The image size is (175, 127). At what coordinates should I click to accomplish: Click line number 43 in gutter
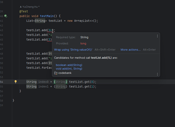click(x=2, y=30)
